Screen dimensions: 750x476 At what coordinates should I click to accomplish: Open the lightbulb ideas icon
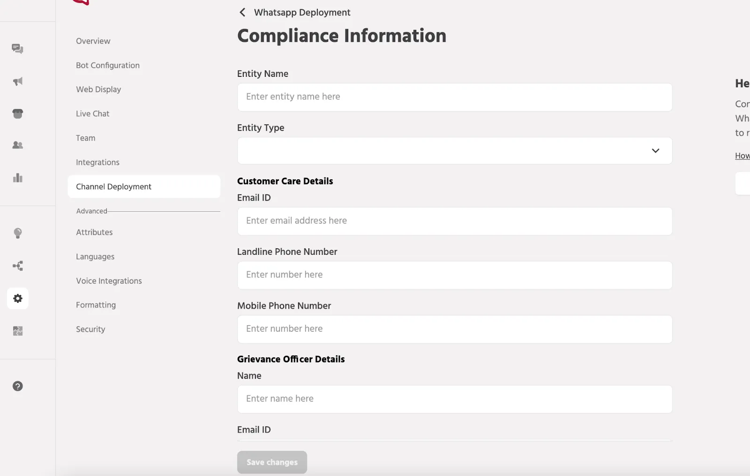18,233
